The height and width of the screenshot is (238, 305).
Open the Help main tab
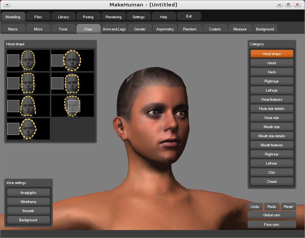[x=164, y=17]
